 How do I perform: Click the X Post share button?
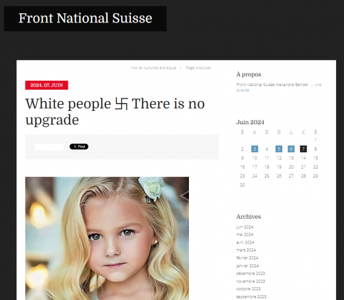coord(79,147)
